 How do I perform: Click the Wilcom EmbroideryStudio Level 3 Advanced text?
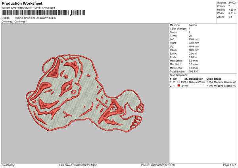pyautogui.click(x=28, y=8)
